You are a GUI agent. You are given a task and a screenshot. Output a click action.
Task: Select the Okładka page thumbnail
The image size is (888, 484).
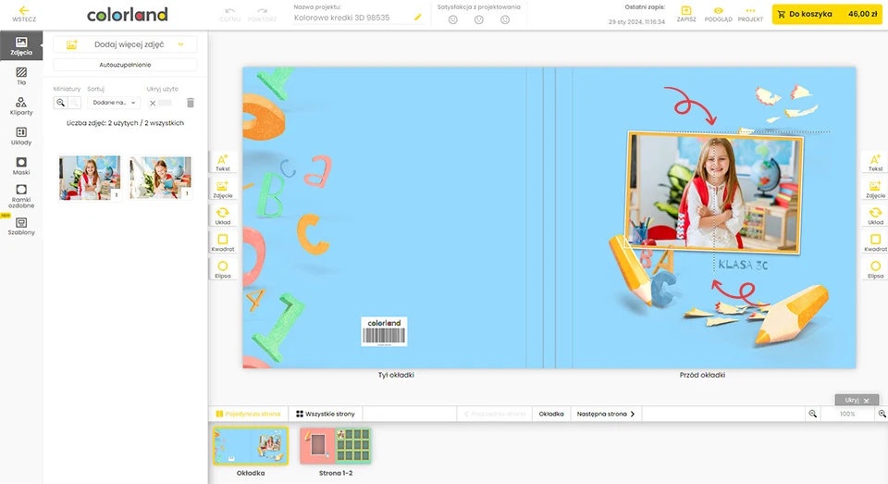click(x=251, y=446)
